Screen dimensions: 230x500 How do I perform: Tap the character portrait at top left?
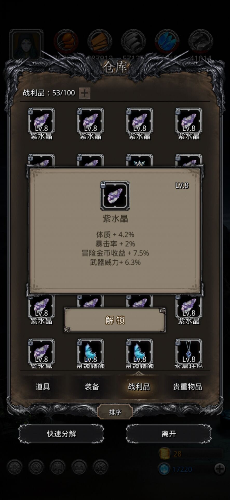[x=26, y=45]
